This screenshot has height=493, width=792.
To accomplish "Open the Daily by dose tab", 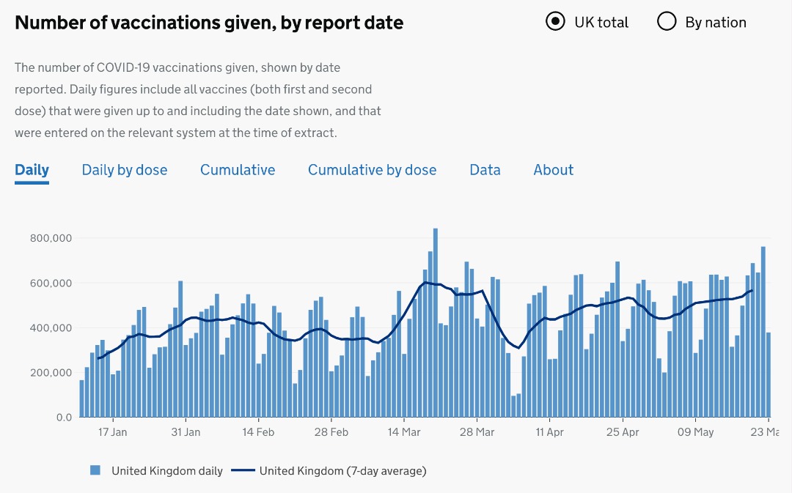I will [x=125, y=170].
